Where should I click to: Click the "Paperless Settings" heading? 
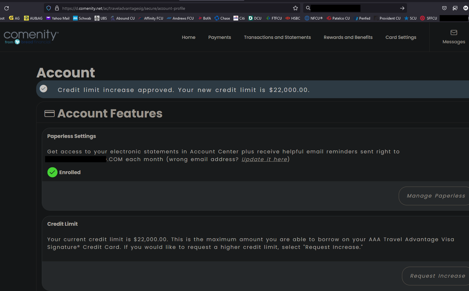click(71, 136)
